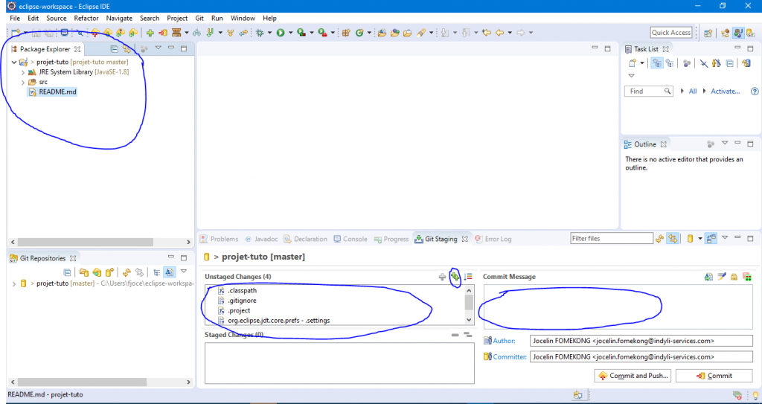762x404 pixels.
Task: Toggle Scheduled presentation in Task List
Action: [x=670, y=62]
